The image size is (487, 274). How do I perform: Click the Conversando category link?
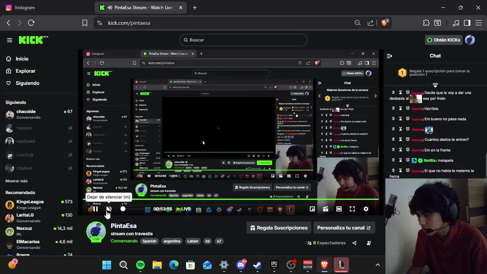click(124, 241)
